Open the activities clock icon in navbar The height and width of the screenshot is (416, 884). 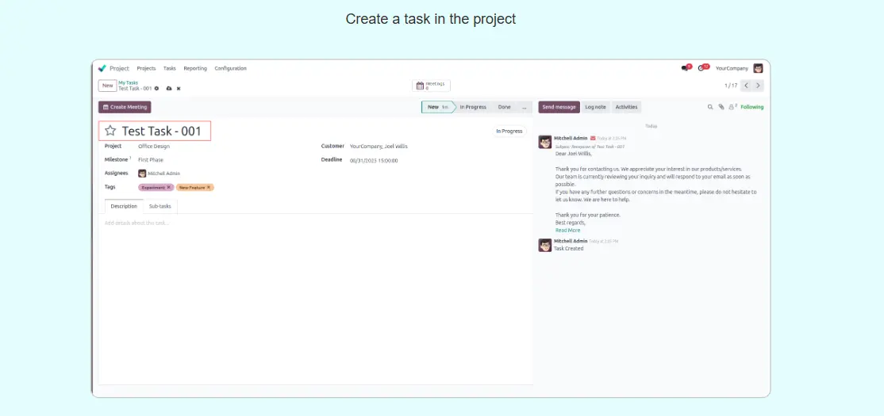point(703,68)
